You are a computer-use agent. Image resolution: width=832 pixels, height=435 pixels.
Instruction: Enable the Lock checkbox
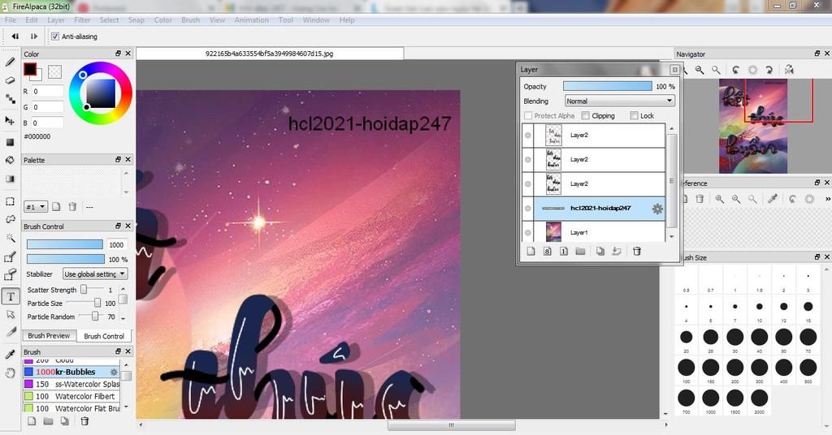coord(634,115)
